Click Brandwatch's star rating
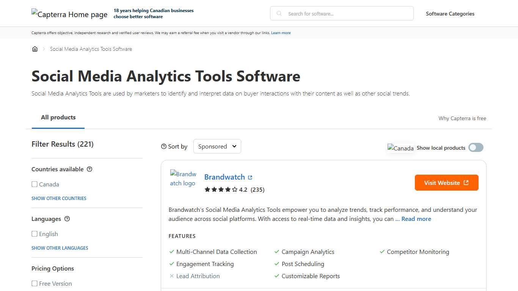 click(x=220, y=189)
